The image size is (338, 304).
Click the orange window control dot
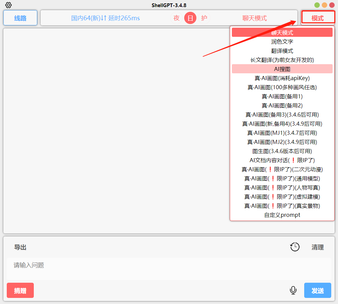pos(324,5)
